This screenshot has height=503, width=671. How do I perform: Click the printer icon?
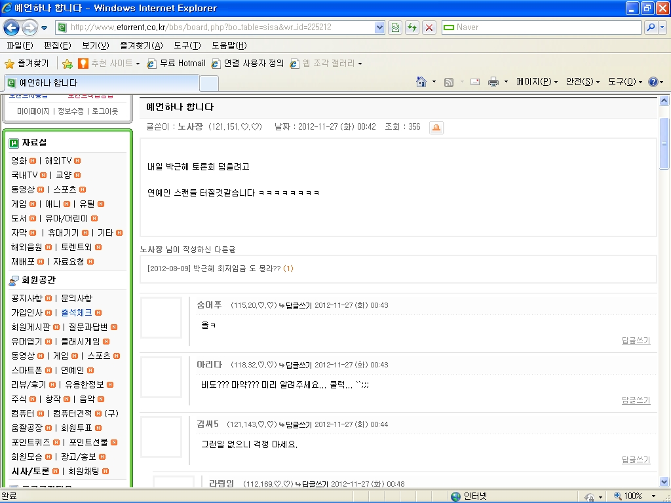(493, 82)
